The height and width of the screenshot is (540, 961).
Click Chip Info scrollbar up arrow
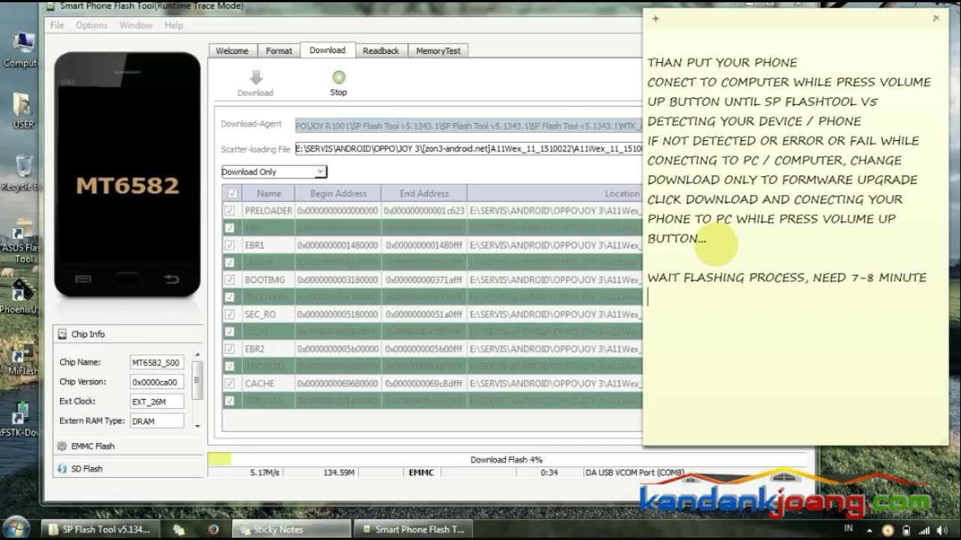[197, 355]
